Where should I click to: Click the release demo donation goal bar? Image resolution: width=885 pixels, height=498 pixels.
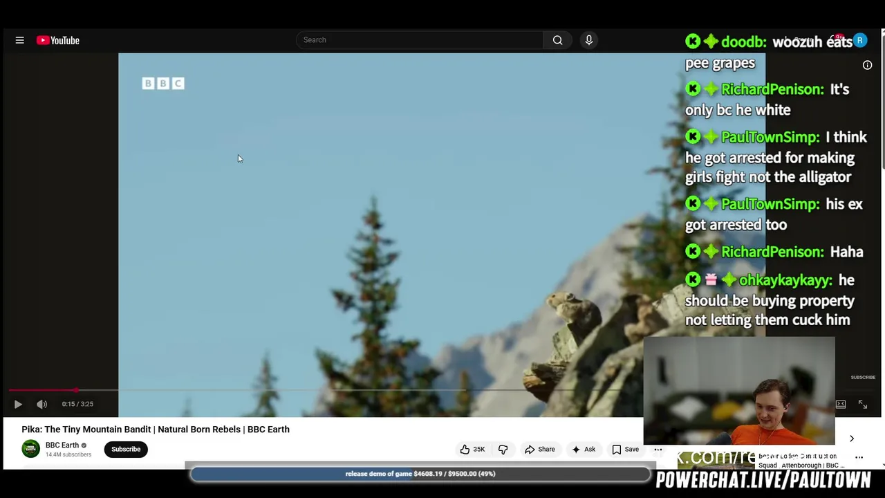[420, 474]
